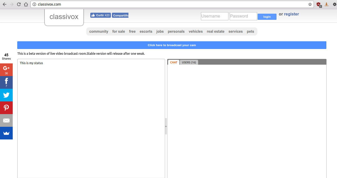Click the 'This is my status' text
Screen dimensions: 337x178
pyautogui.click(x=31, y=63)
